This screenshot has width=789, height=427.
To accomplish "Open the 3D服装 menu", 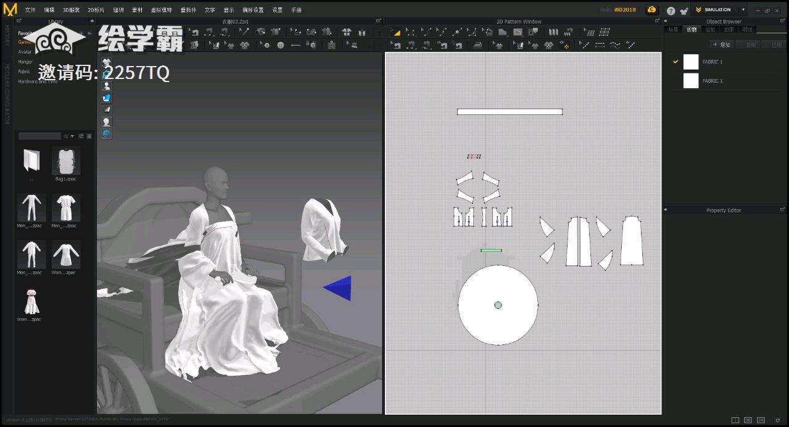I will (x=71, y=10).
